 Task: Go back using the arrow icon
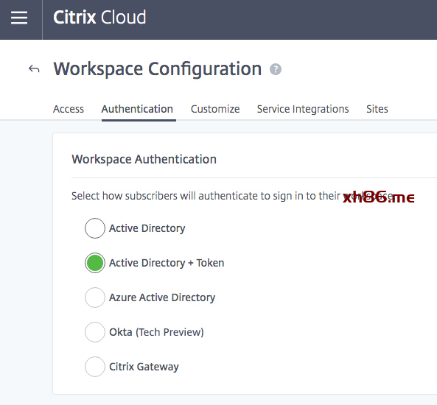[x=34, y=68]
